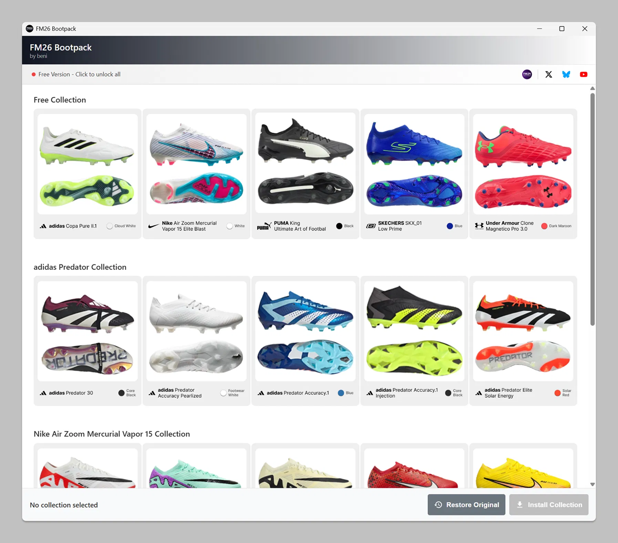This screenshot has width=618, height=543.
Task: Open the YouTube channel icon
Action: tap(584, 74)
